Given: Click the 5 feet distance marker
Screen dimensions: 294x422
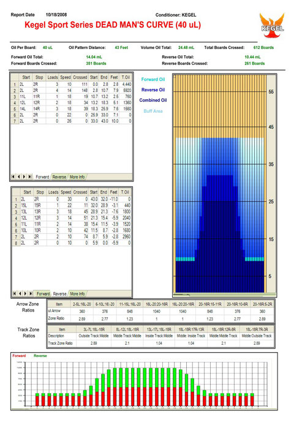Looking at the screenshot, I should coord(270,276).
